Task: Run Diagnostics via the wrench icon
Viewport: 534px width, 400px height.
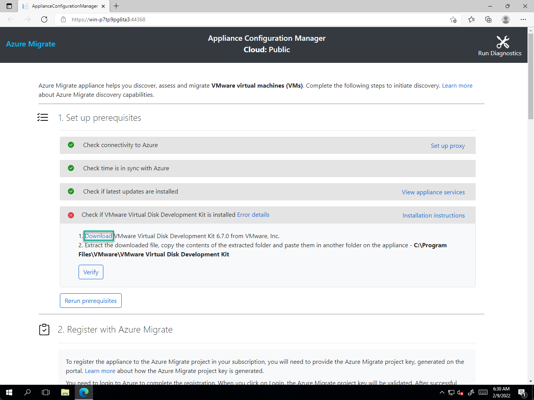Action: click(503, 42)
